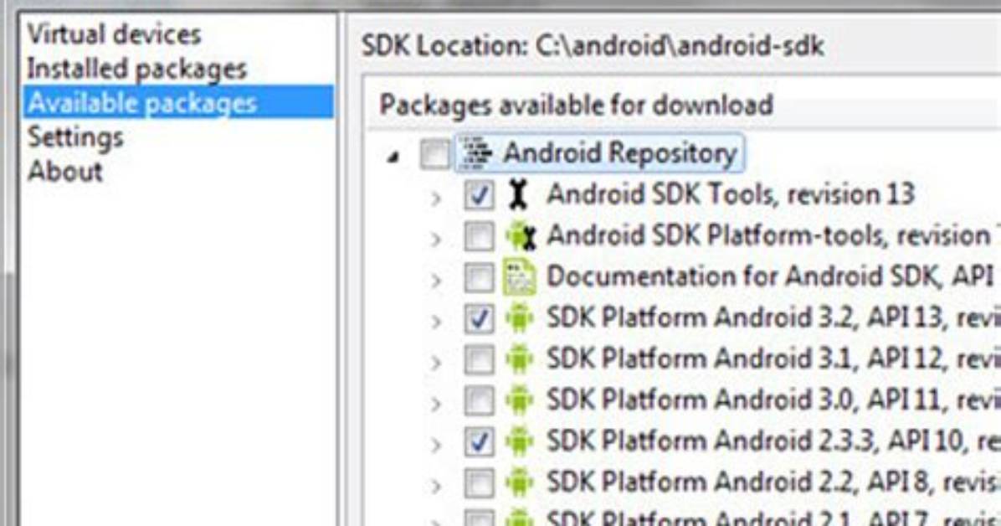Viewport: 1001px width, 526px height.
Task: Click the android icon for Android 3.1
Action: [519, 359]
